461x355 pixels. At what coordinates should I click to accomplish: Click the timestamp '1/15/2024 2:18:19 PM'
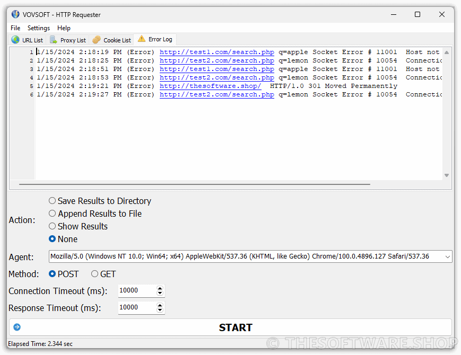click(80, 52)
